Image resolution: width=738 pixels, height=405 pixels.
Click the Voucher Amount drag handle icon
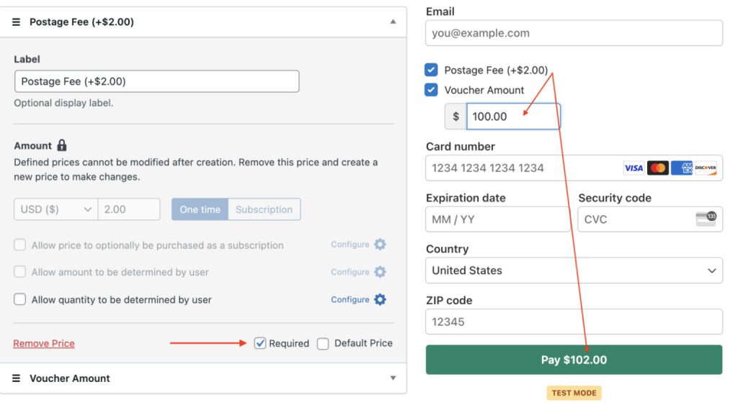[16, 378]
